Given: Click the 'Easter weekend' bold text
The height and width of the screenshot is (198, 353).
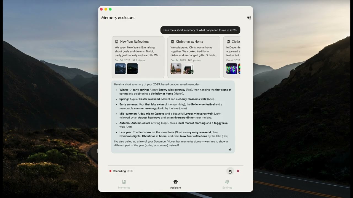Looking at the screenshot, I should (x=150, y=99).
